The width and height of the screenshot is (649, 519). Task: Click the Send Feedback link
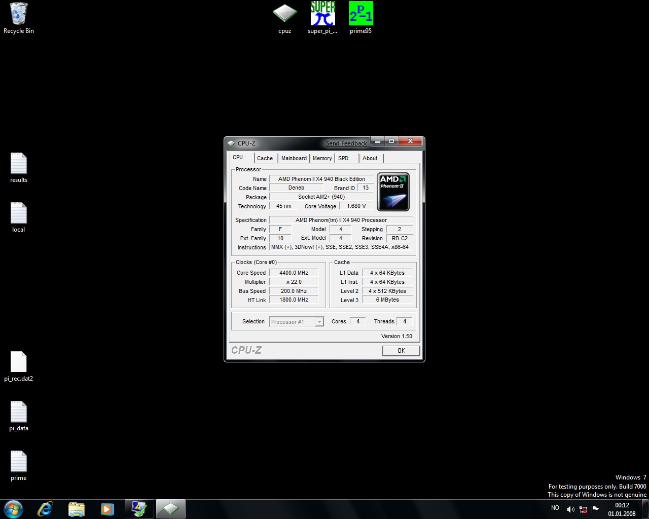[346, 143]
